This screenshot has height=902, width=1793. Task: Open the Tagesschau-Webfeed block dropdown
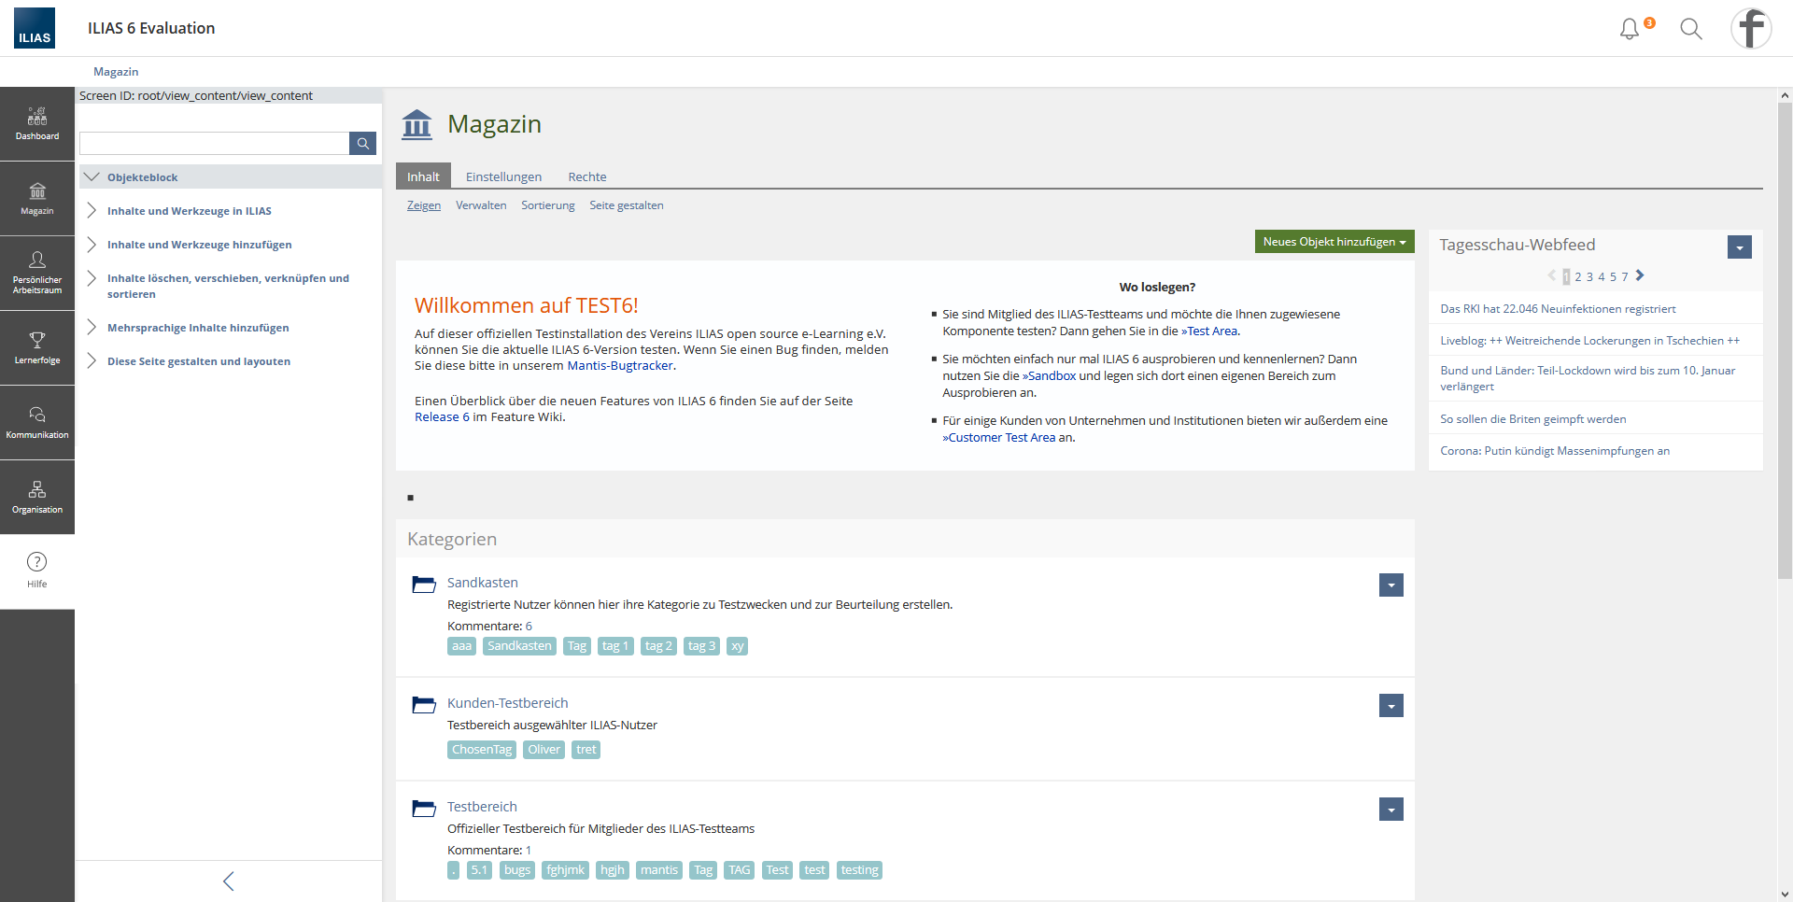tap(1739, 247)
